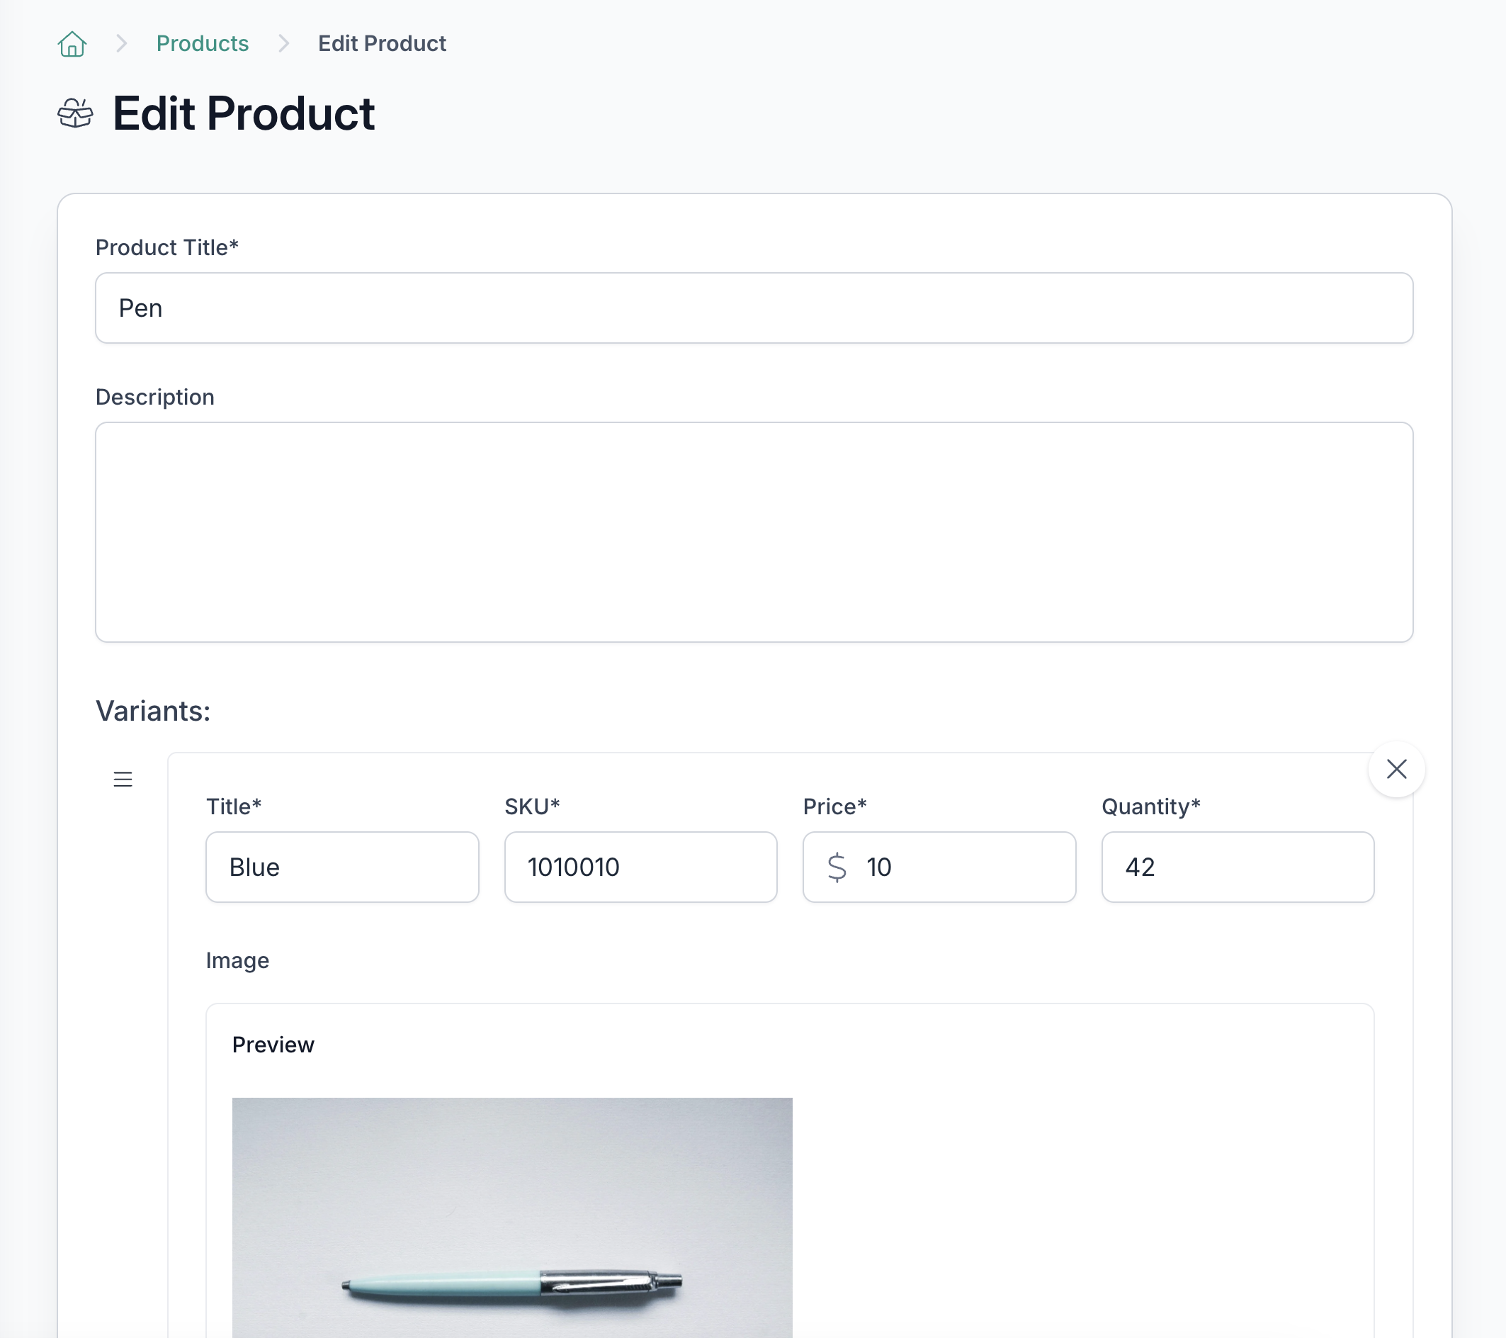Click inside the empty Description textarea
This screenshot has width=1506, height=1338.
(x=754, y=532)
